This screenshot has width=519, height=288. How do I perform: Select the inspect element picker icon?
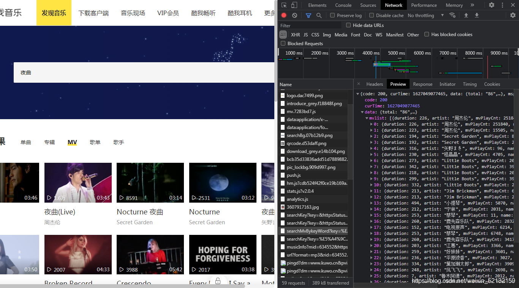coord(284,5)
